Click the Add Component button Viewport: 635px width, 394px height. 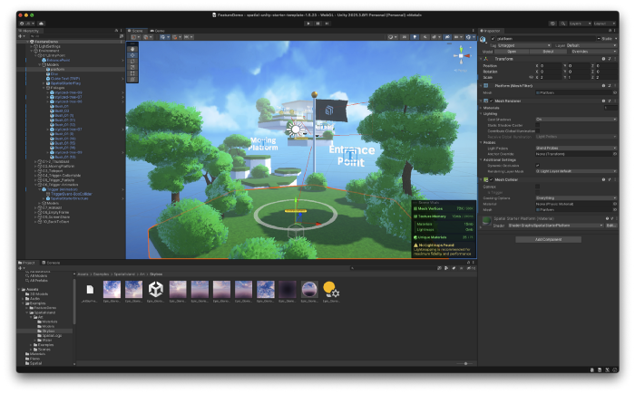(x=548, y=239)
